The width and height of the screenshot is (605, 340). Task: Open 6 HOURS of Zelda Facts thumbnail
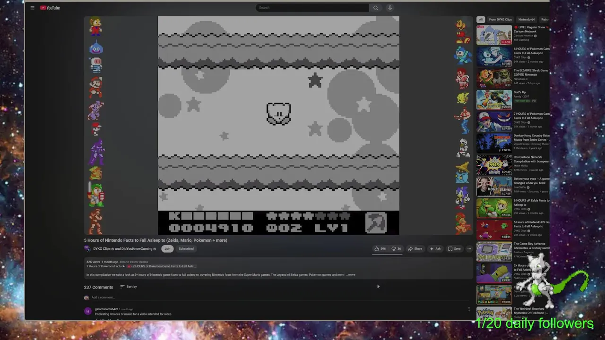point(494,208)
